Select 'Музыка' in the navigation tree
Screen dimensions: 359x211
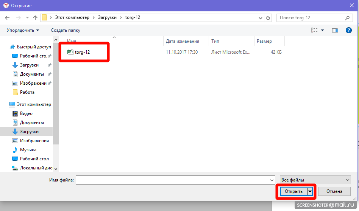coord(28,150)
